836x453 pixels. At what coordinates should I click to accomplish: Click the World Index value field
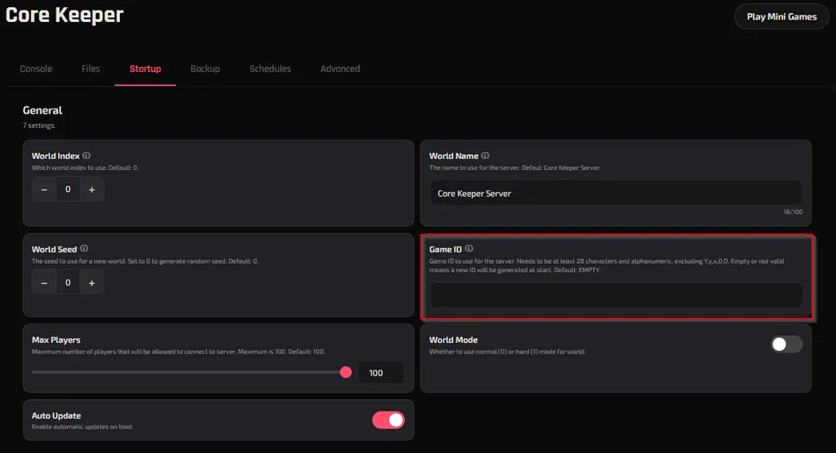click(68, 189)
